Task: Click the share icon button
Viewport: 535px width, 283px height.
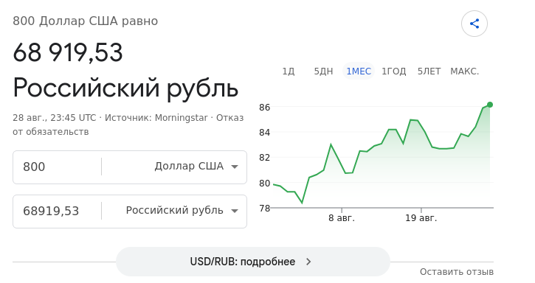Action: click(x=474, y=24)
